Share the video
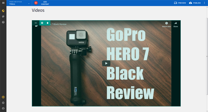Image resolution: width=208 pixels, height=112 pixels. [x=176, y=25]
